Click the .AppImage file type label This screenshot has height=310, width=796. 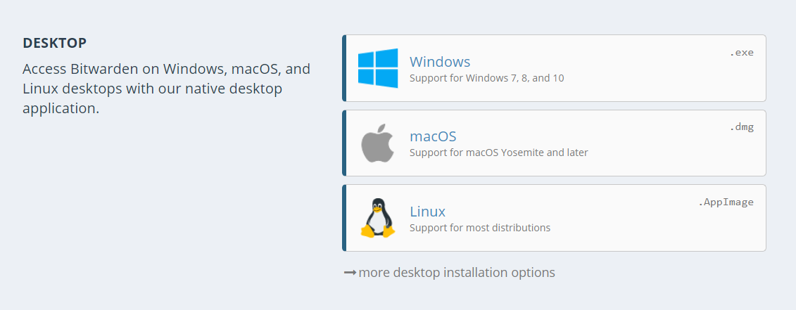[726, 202]
